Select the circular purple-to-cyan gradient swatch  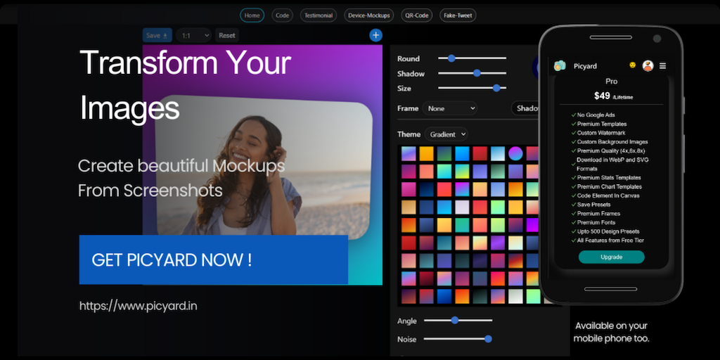click(x=515, y=153)
